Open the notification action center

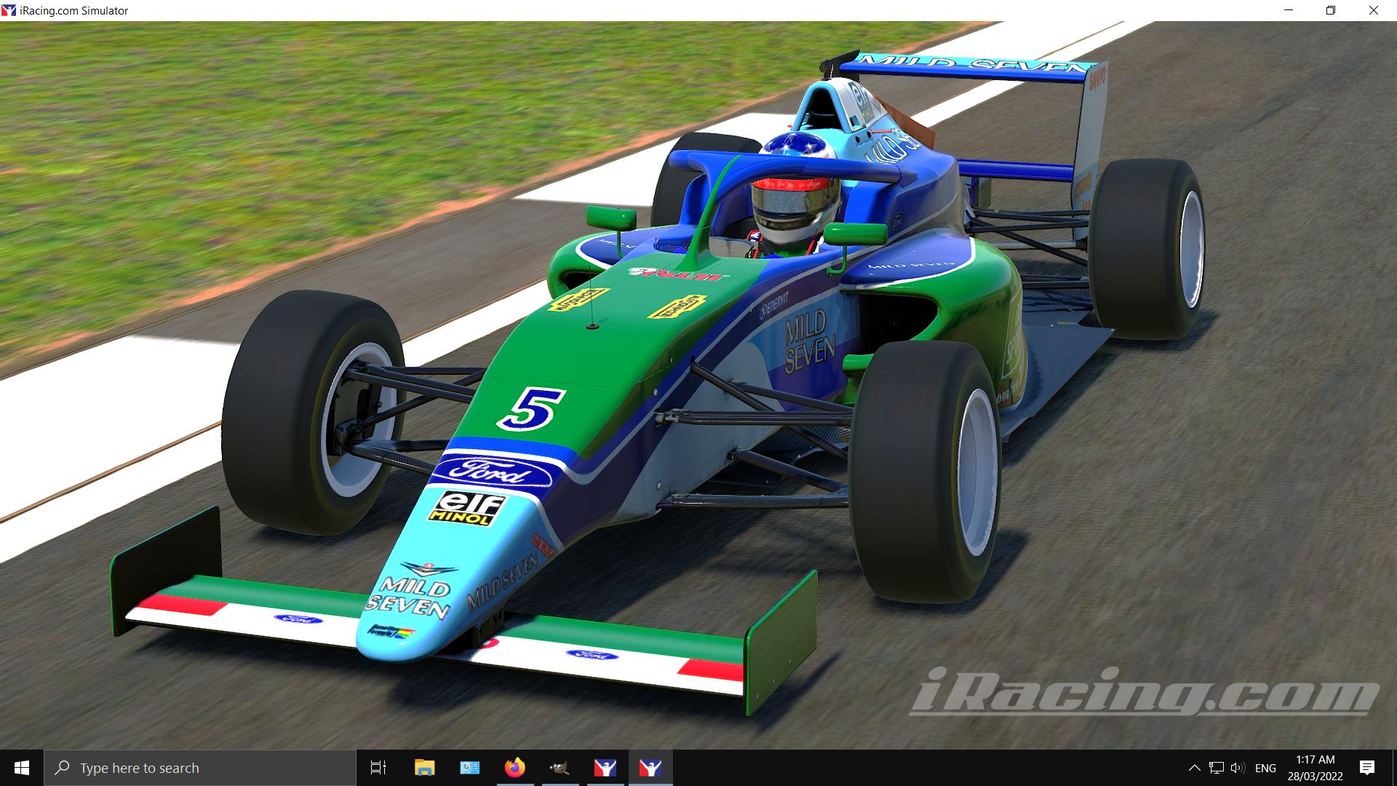click(x=1367, y=768)
